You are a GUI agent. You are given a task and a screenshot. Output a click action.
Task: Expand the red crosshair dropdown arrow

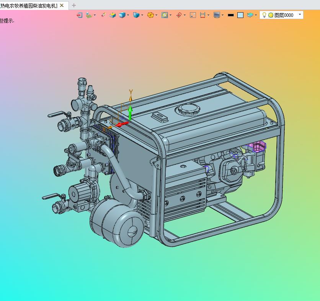184,15
